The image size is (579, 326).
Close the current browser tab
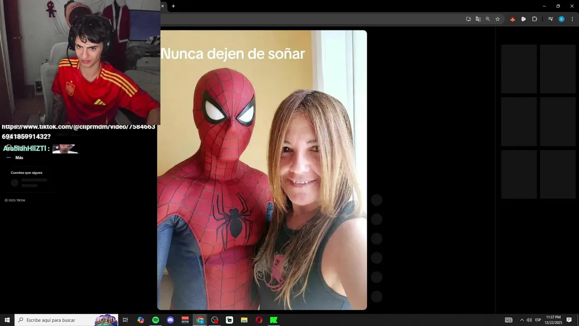162,6
